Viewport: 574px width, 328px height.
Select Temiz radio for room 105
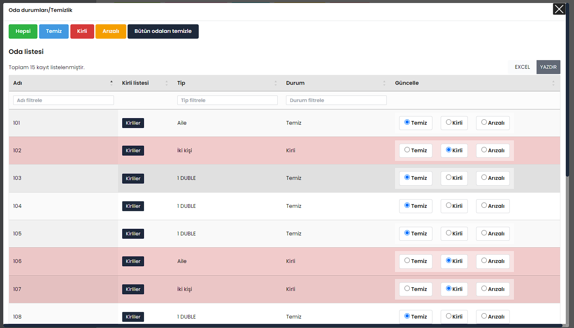click(x=407, y=233)
